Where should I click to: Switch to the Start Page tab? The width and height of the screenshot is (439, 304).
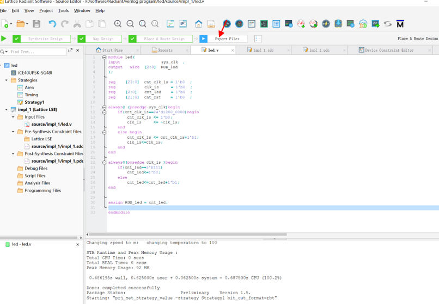113,51
